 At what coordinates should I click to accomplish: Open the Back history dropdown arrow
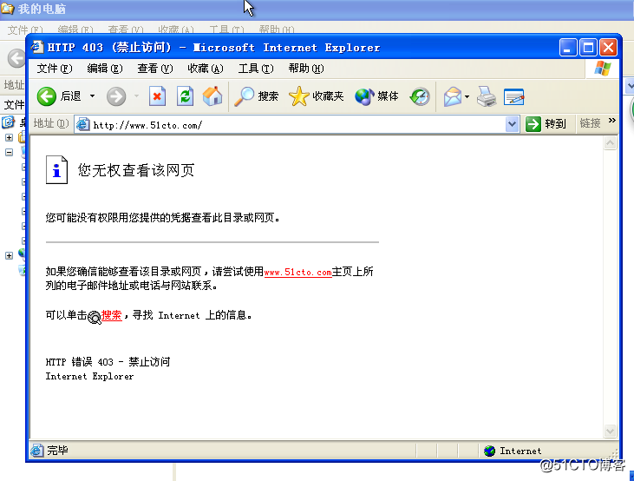coord(92,96)
